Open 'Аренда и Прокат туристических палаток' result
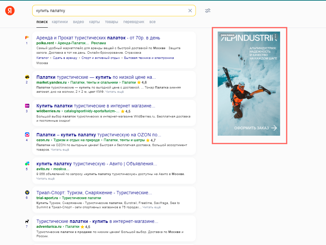The width and height of the screenshot is (326, 245). (x=98, y=38)
